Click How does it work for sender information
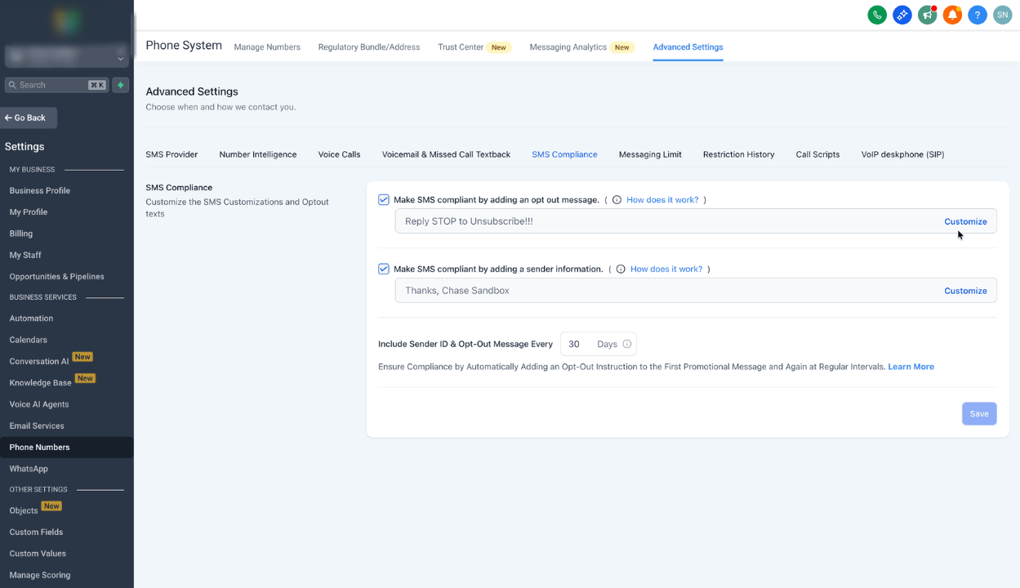The width and height of the screenshot is (1020, 588). [666, 269]
